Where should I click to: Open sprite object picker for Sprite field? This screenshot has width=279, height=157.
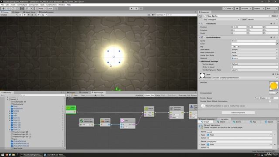pos(277,41)
